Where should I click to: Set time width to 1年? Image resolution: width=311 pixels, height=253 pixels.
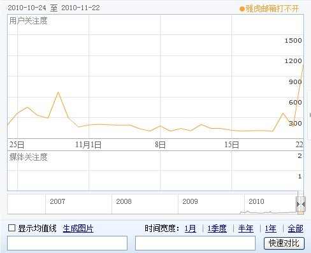(270, 229)
